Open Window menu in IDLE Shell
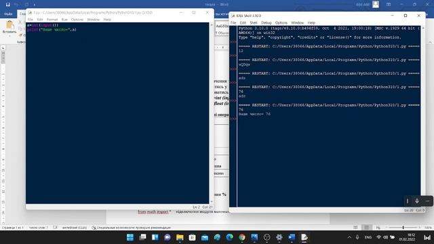The width and height of the screenshot is (434, 244). [298, 22]
